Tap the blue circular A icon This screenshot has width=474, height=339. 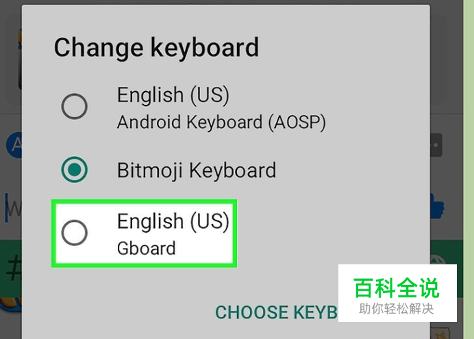pyautogui.click(x=14, y=145)
